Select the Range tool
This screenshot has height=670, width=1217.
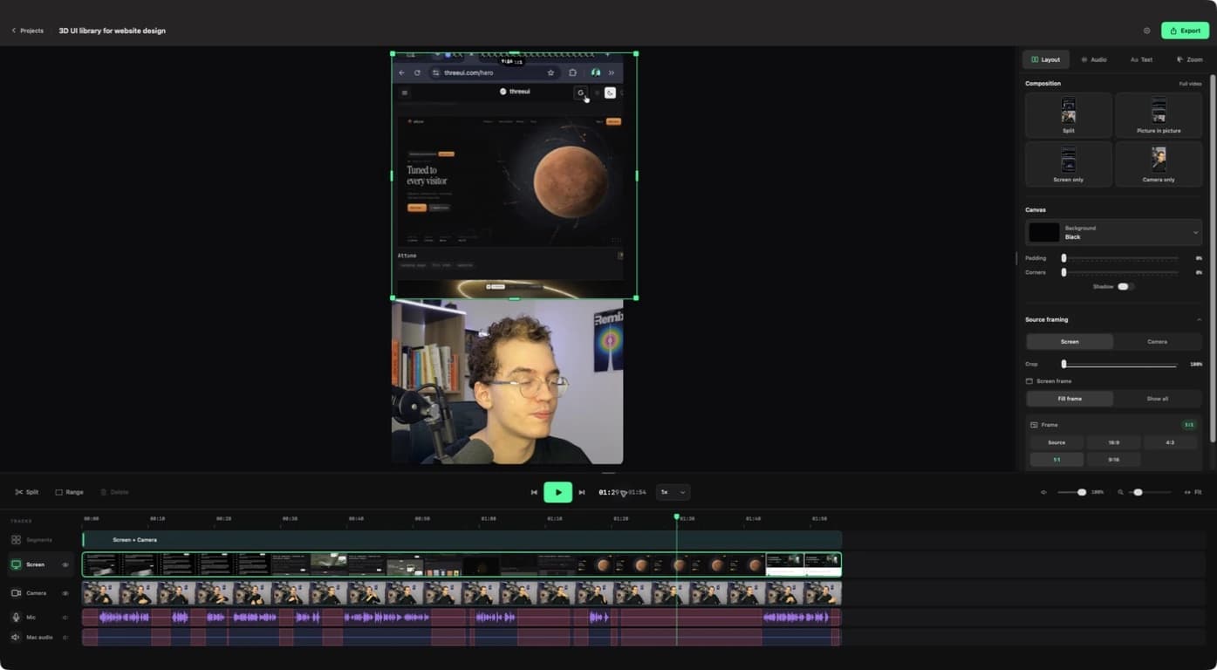pos(70,492)
